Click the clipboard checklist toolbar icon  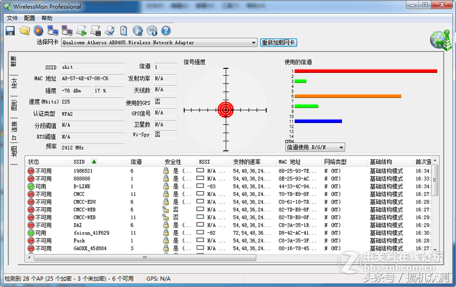tap(124, 31)
